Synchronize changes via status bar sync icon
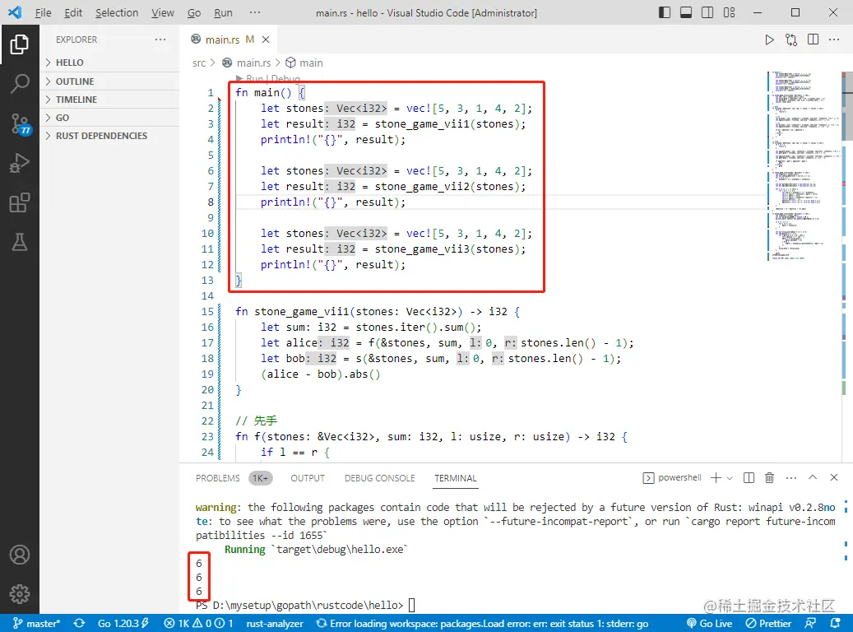The height and width of the screenshot is (632, 853). (80, 623)
